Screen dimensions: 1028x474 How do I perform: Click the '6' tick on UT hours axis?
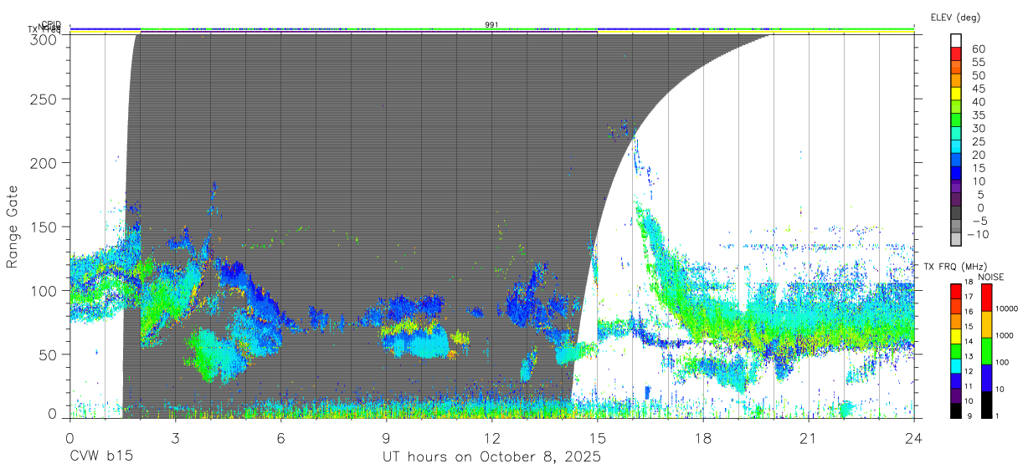click(x=280, y=438)
